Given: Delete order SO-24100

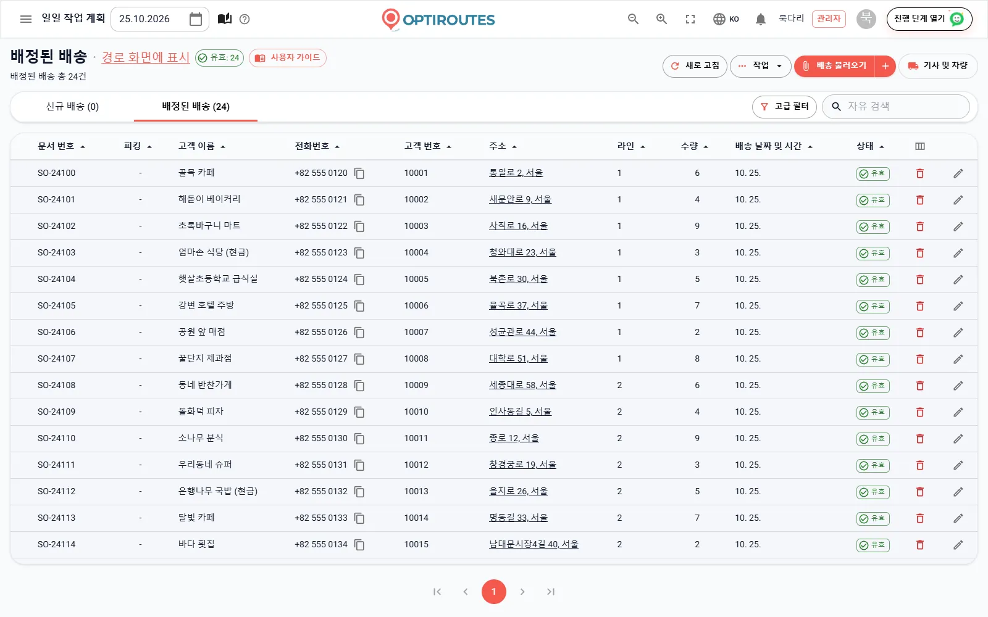Looking at the screenshot, I should click(920, 173).
